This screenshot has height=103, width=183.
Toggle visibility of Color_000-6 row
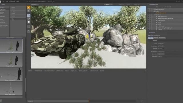tap(148, 20)
